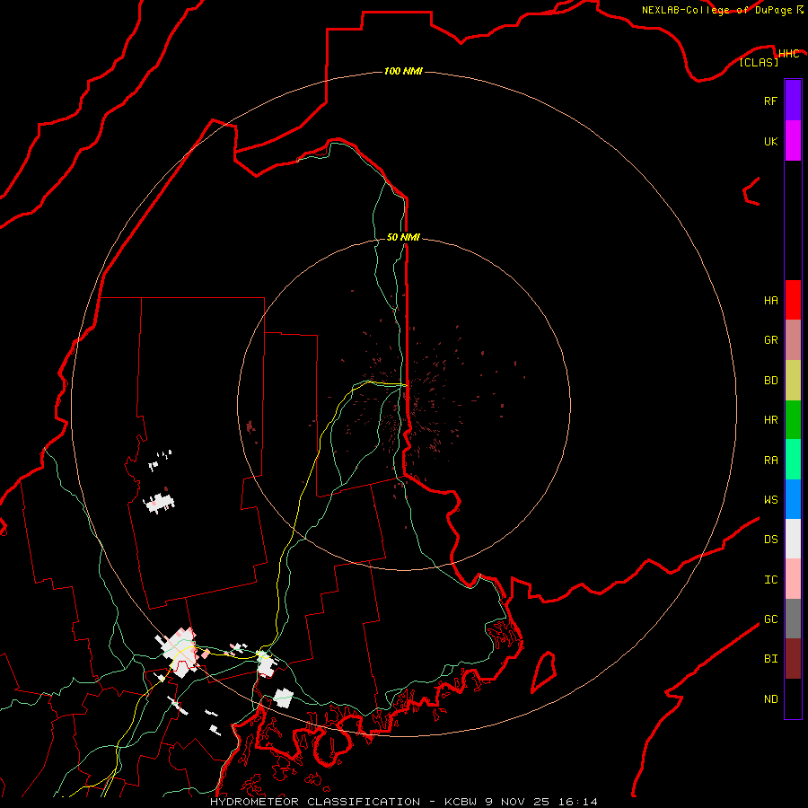Click the green HR legend swatch
Screen dimensions: 808x808
click(793, 419)
